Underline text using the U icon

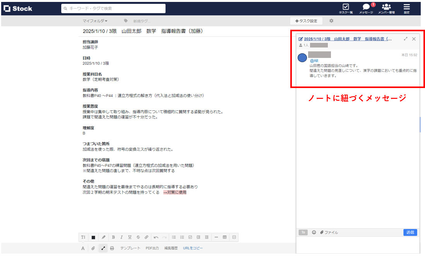click(x=130, y=237)
